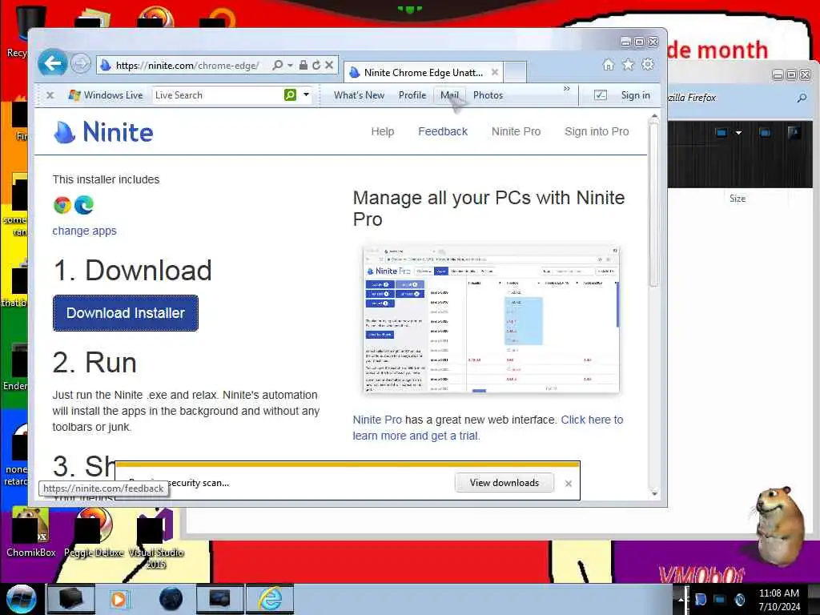Close the Windows Live toolbar
Screen dimensions: 820x615
tap(50, 95)
